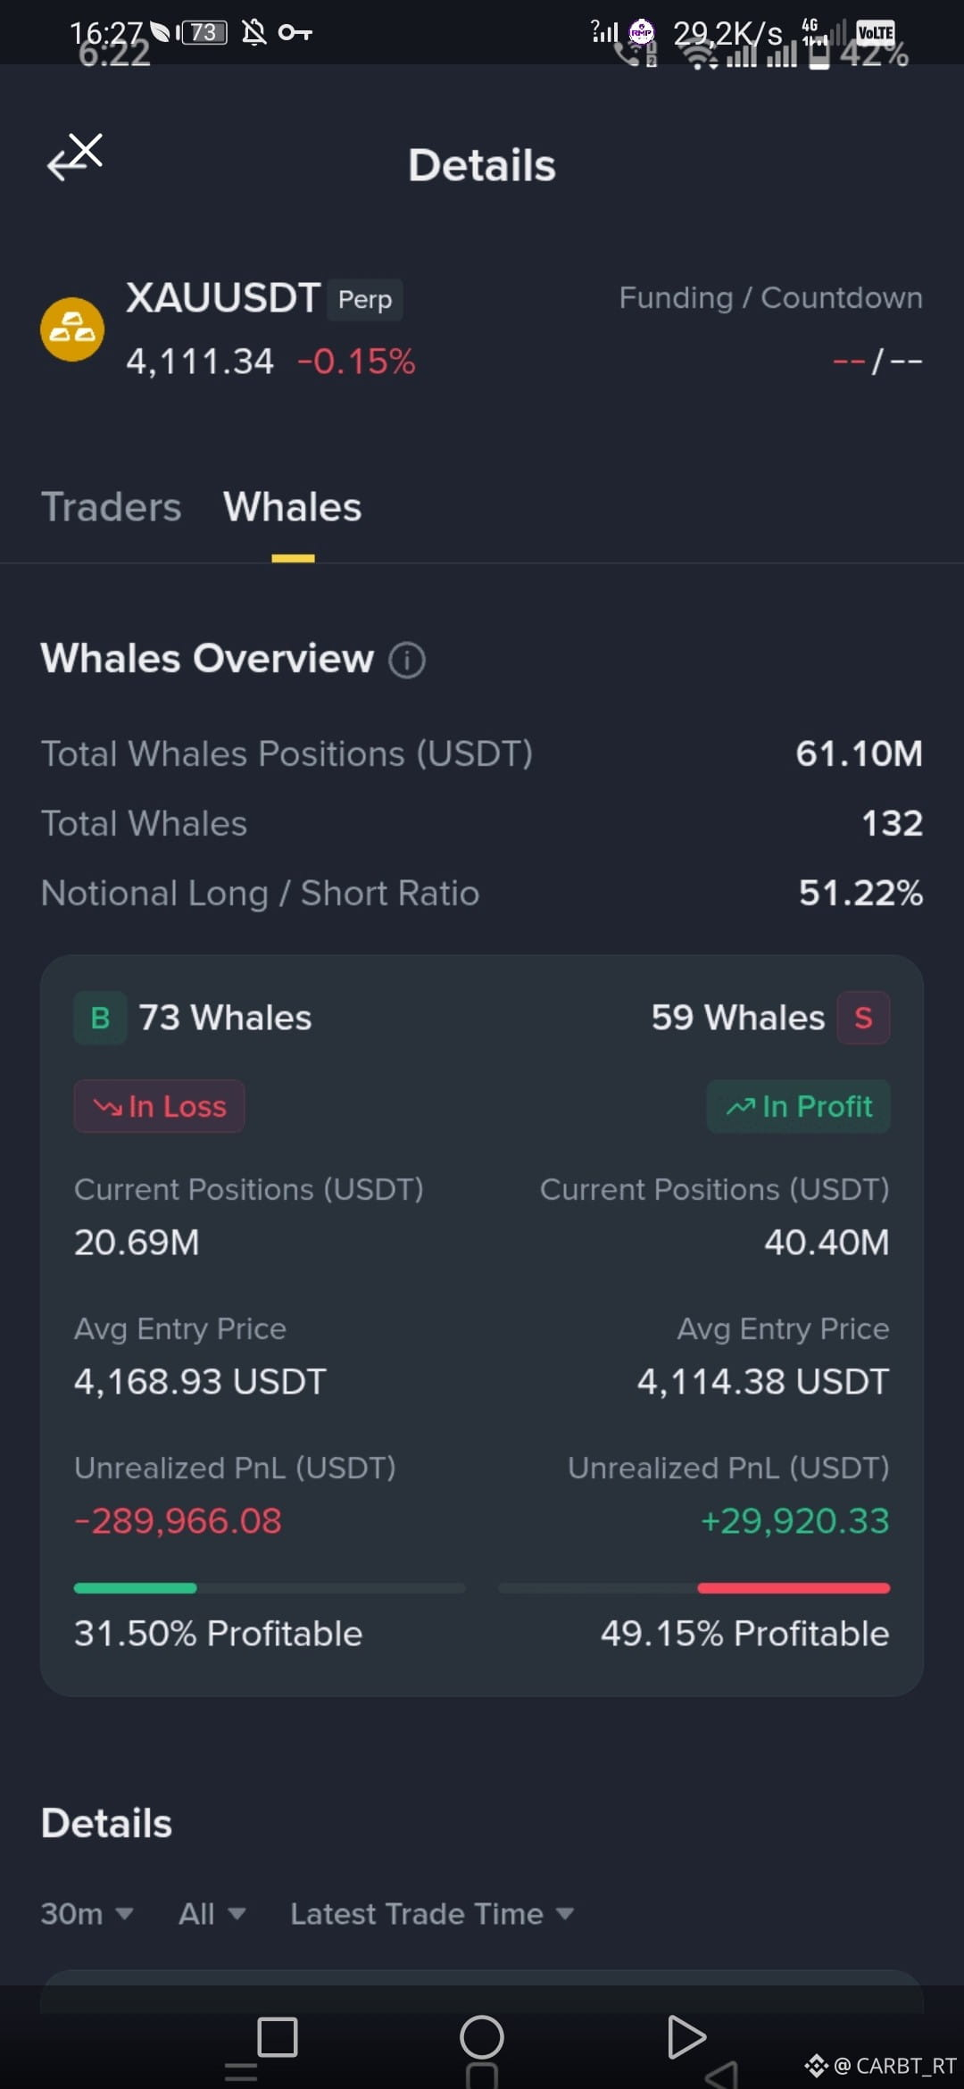
Task: Tap the In Loss trend-down badge
Action: [159, 1107]
